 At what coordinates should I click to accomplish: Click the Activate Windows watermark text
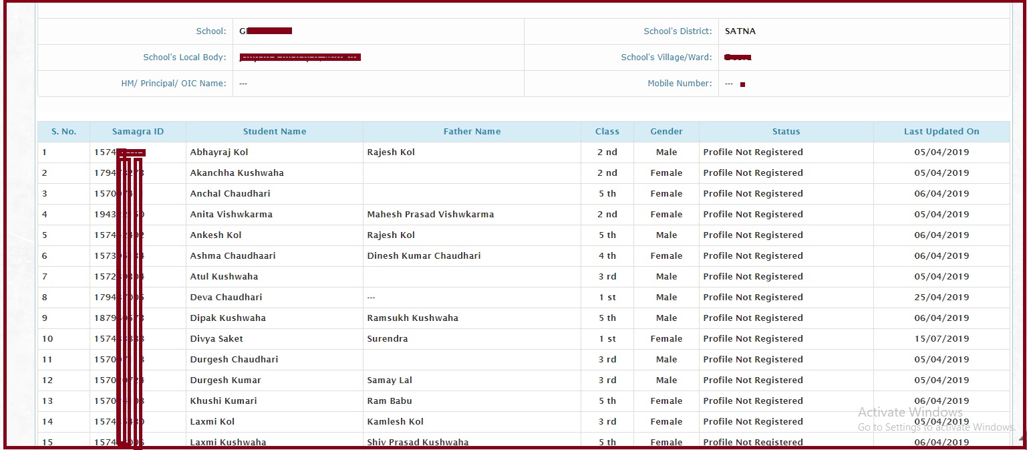[x=910, y=412]
